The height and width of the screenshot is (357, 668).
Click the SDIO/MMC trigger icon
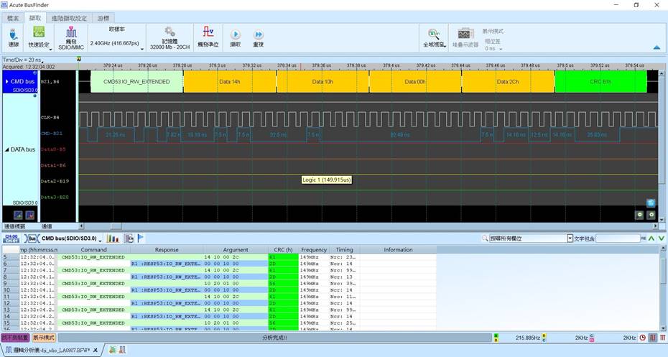coord(71,33)
